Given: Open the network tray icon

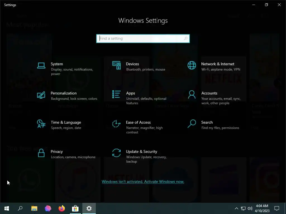Looking at the screenshot, I should 243,208.
